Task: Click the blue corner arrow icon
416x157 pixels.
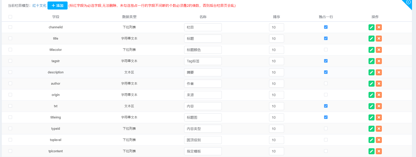Action: click(x=408, y=2)
